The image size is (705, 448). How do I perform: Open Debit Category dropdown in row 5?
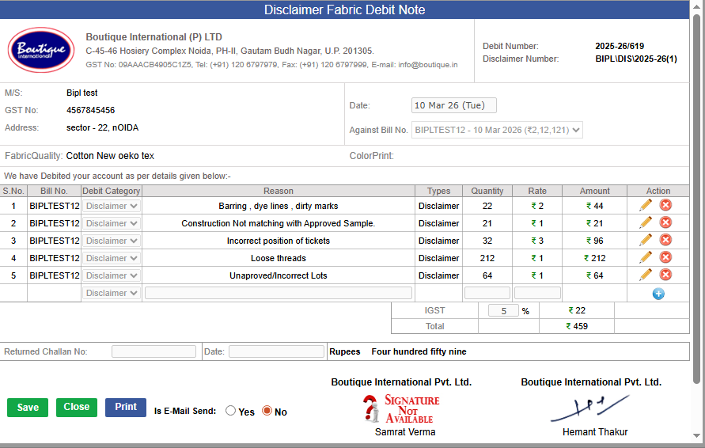click(111, 275)
